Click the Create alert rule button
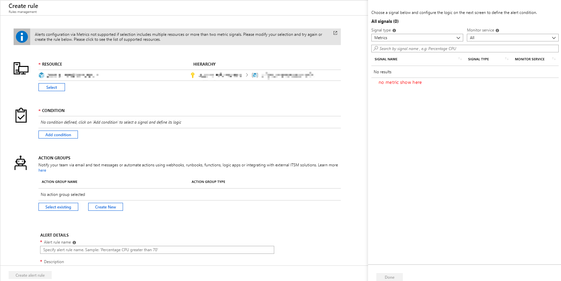The height and width of the screenshot is (281, 561). (30, 275)
